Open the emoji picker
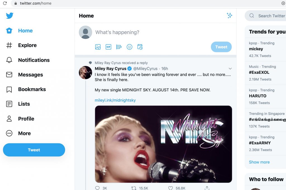This screenshot has width=286, height=190. (x=129, y=47)
